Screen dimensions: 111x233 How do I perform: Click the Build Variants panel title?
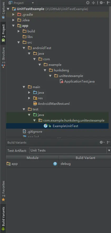coord(17,142)
